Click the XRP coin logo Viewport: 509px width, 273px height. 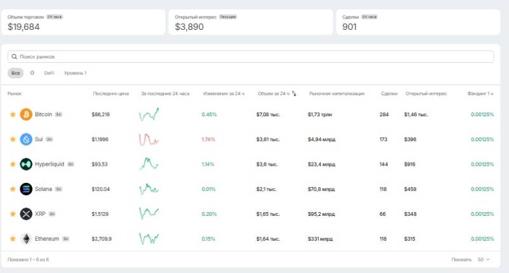26,214
